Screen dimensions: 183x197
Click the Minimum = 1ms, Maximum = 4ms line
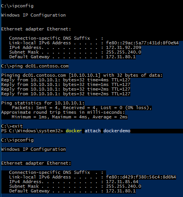(70, 117)
